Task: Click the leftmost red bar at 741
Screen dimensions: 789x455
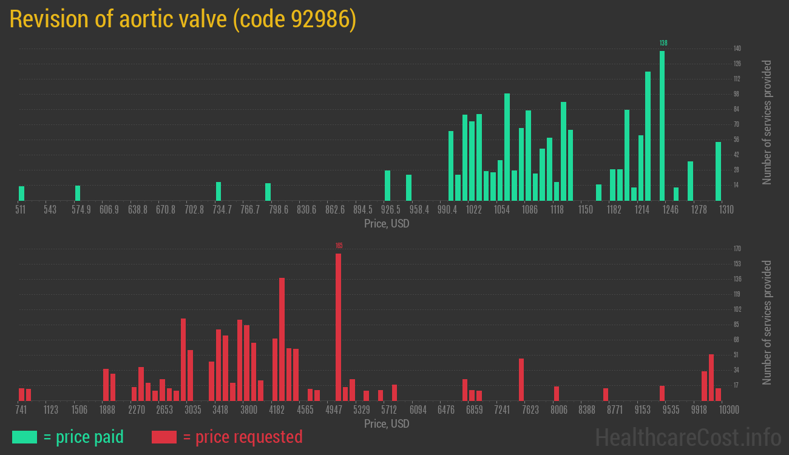Action: click(x=22, y=394)
